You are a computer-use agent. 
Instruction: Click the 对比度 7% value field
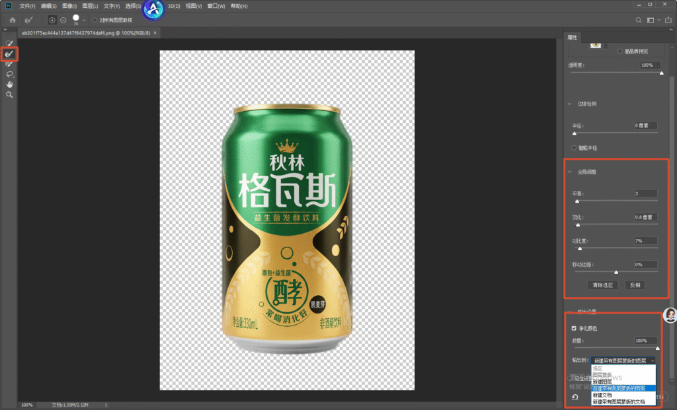(645, 241)
